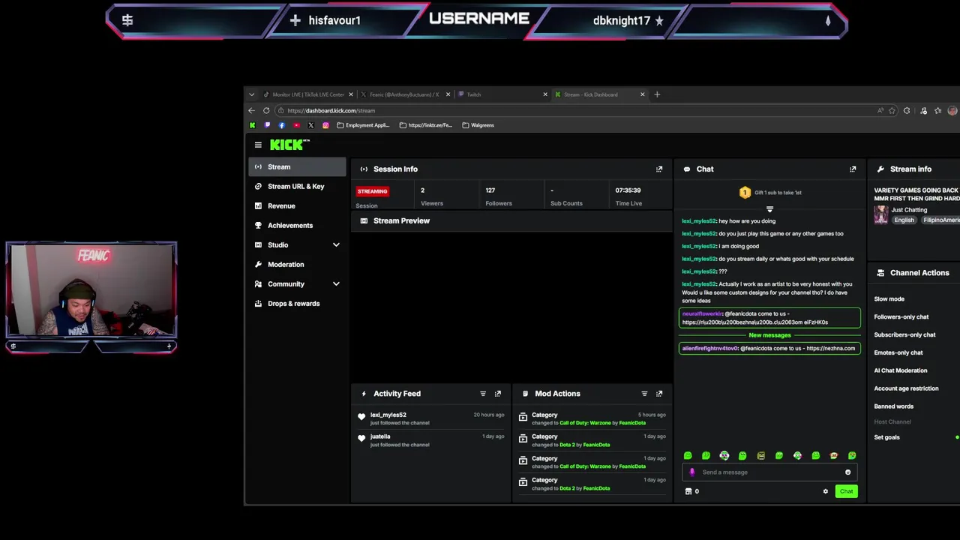
Task: Open the Employment Appli... bookmark folder
Action: coord(364,125)
